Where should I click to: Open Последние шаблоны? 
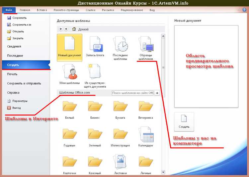click(120, 48)
